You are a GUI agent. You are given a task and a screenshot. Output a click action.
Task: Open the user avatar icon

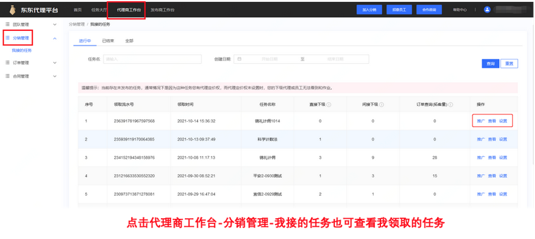tap(487, 10)
